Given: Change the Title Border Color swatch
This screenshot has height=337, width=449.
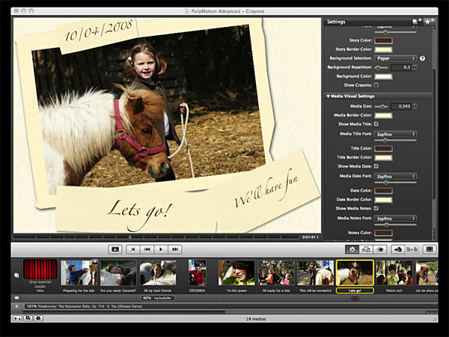Looking at the screenshot, I should 383,158.
